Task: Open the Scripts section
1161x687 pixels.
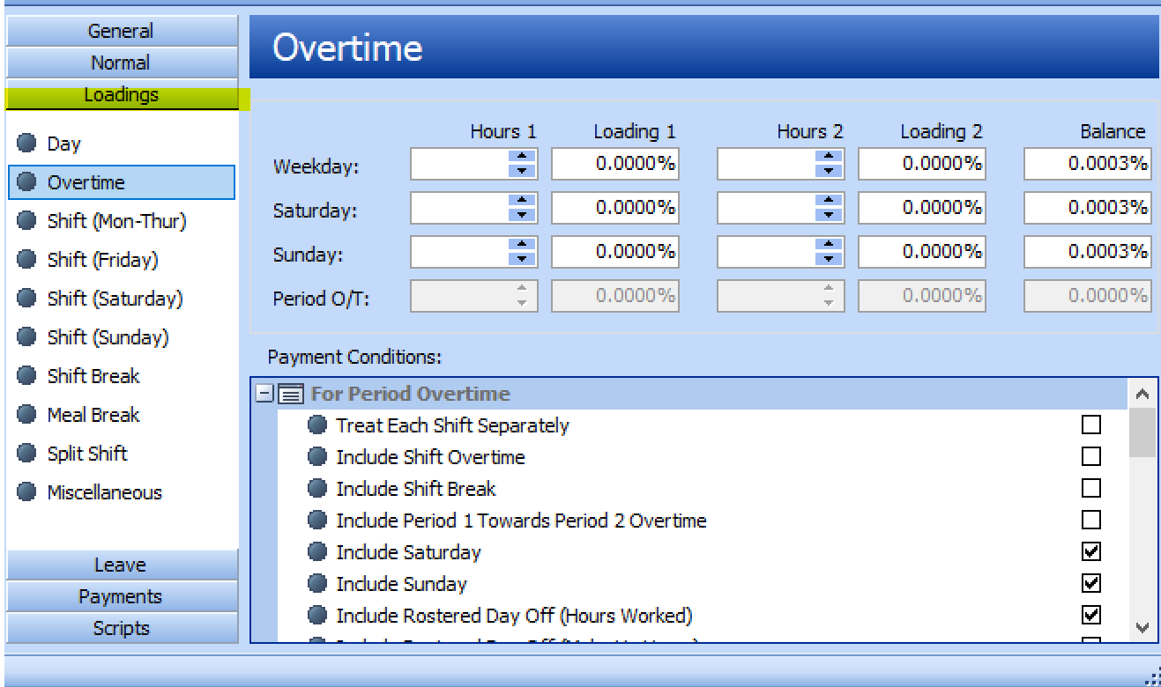Action: (x=122, y=628)
